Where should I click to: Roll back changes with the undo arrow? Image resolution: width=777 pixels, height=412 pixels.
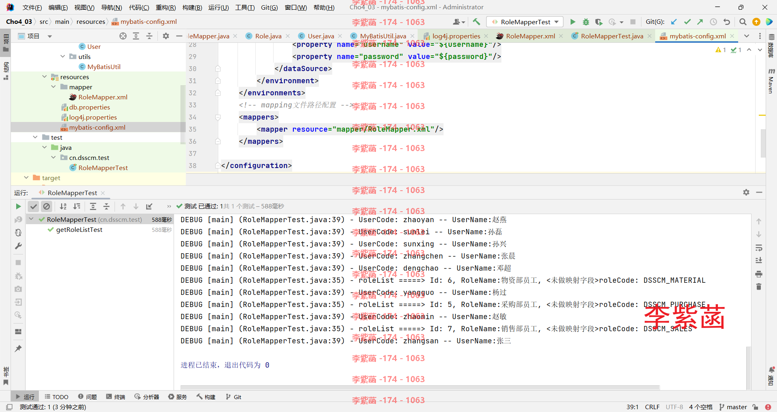pyautogui.click(x=727, y=22)
